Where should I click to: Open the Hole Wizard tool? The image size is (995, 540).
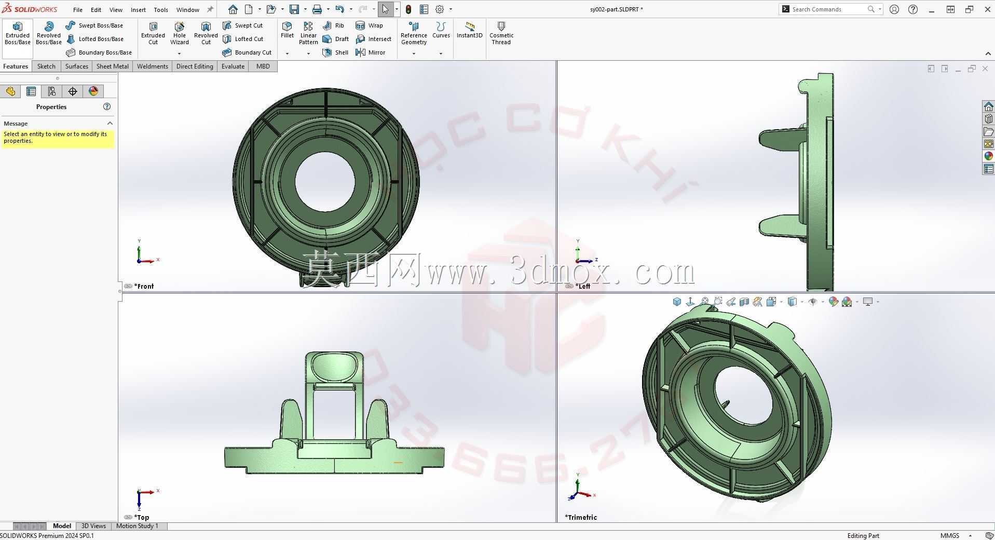[x=180, y=33]
